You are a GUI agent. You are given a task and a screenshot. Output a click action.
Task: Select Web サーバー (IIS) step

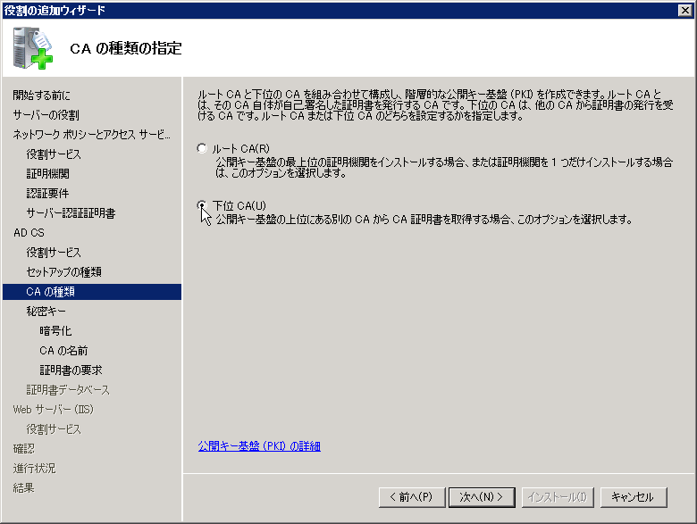[x=54, y=410]
